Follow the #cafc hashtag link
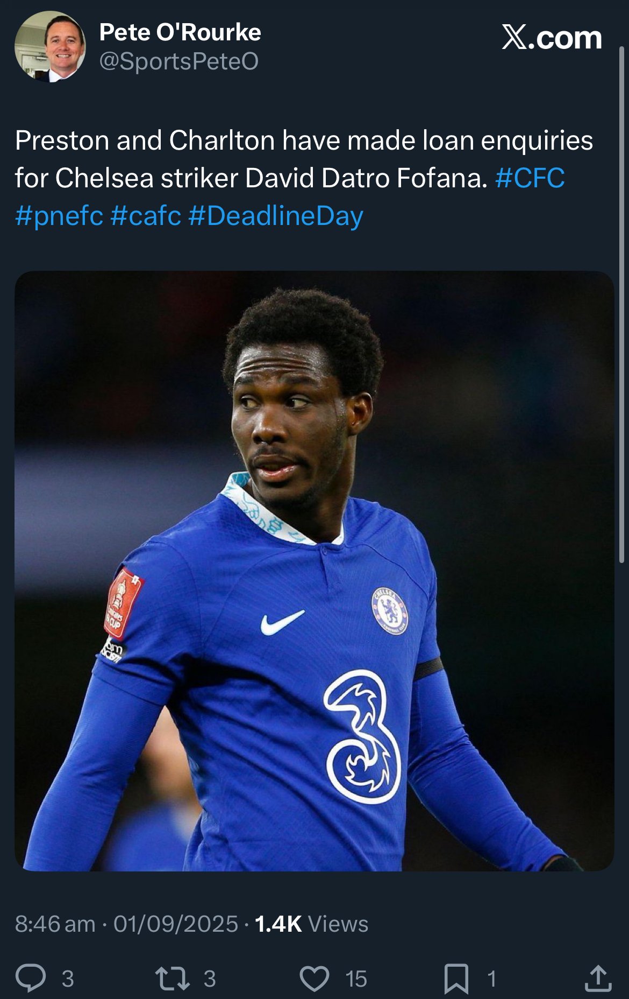629x999 pixels. click(146, 216)
